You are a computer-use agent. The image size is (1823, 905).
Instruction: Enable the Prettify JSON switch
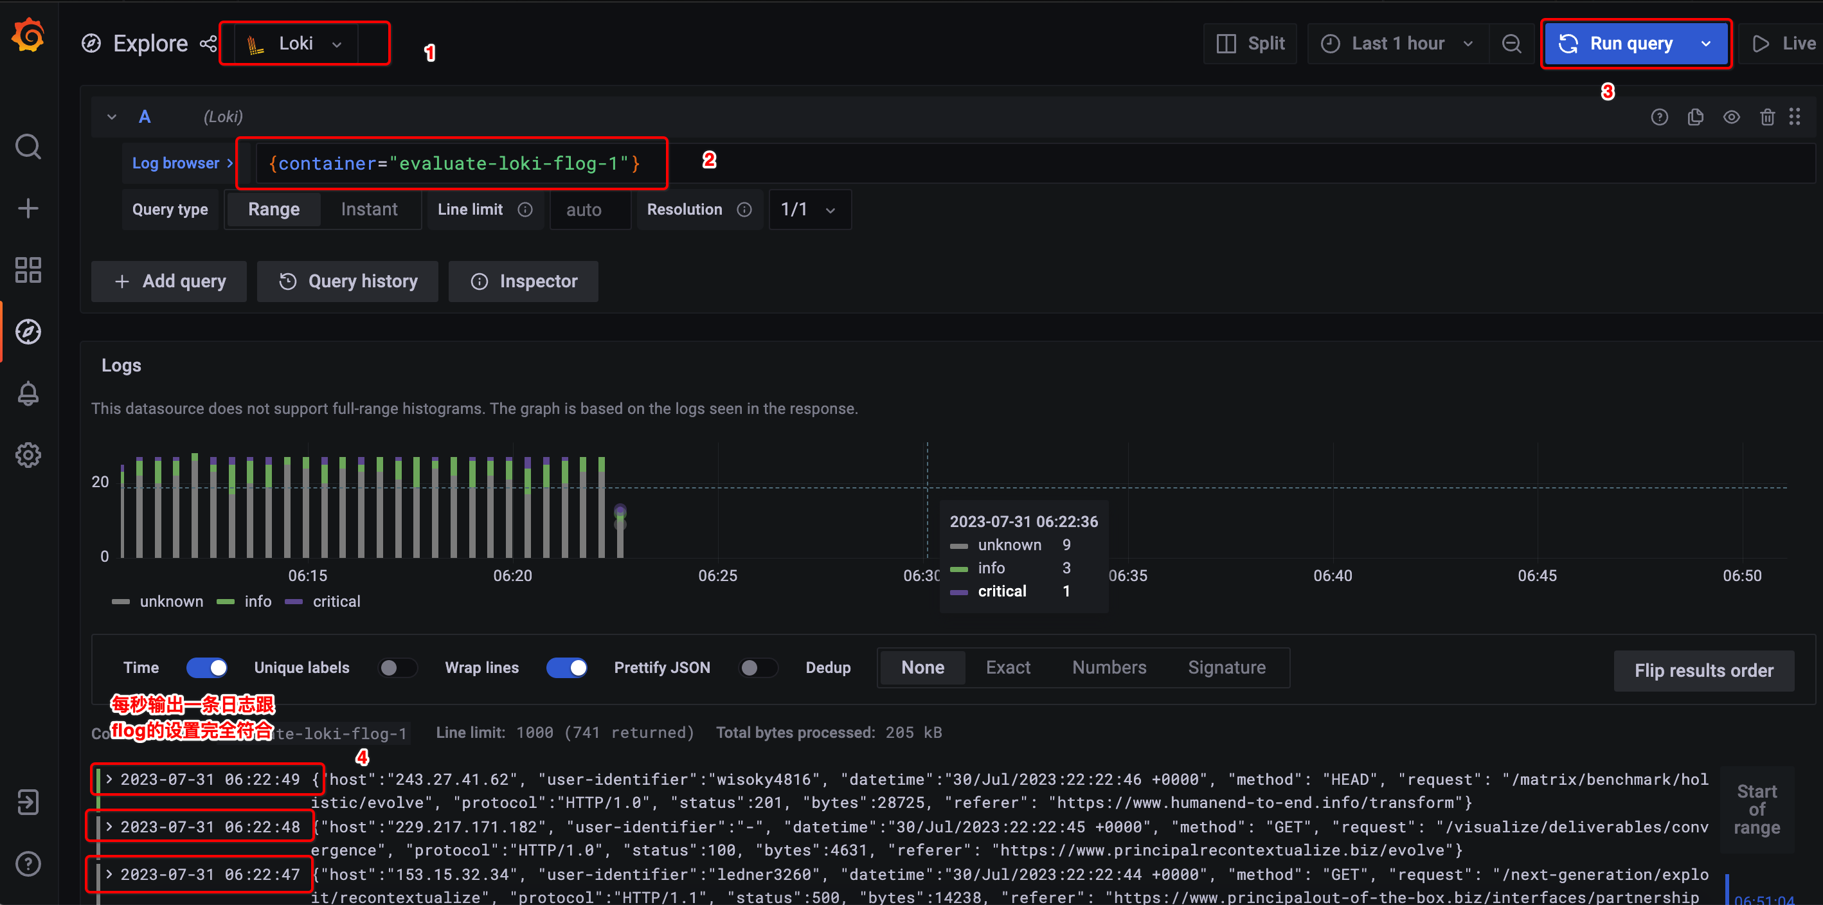(757, 667)
